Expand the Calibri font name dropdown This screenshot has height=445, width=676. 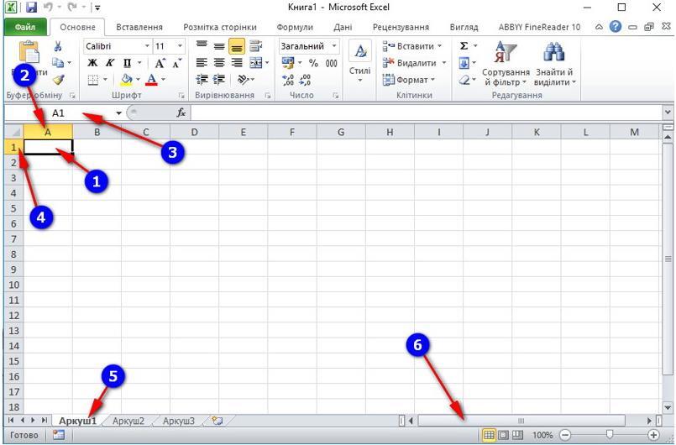pyautogui.click(x=147, y=46)
